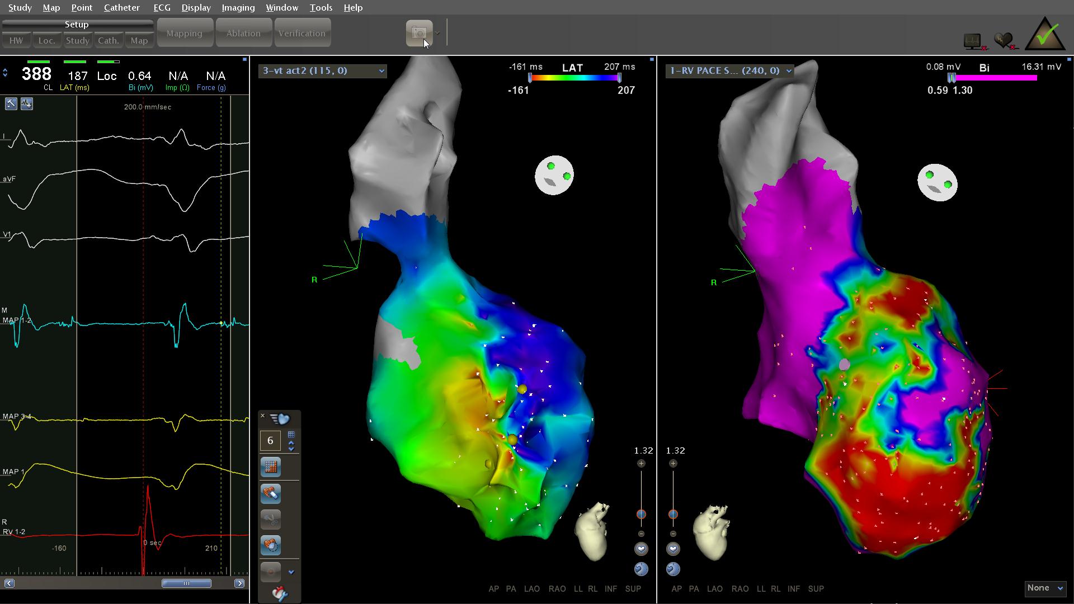Open the Imaging menu

pos(238,8)
